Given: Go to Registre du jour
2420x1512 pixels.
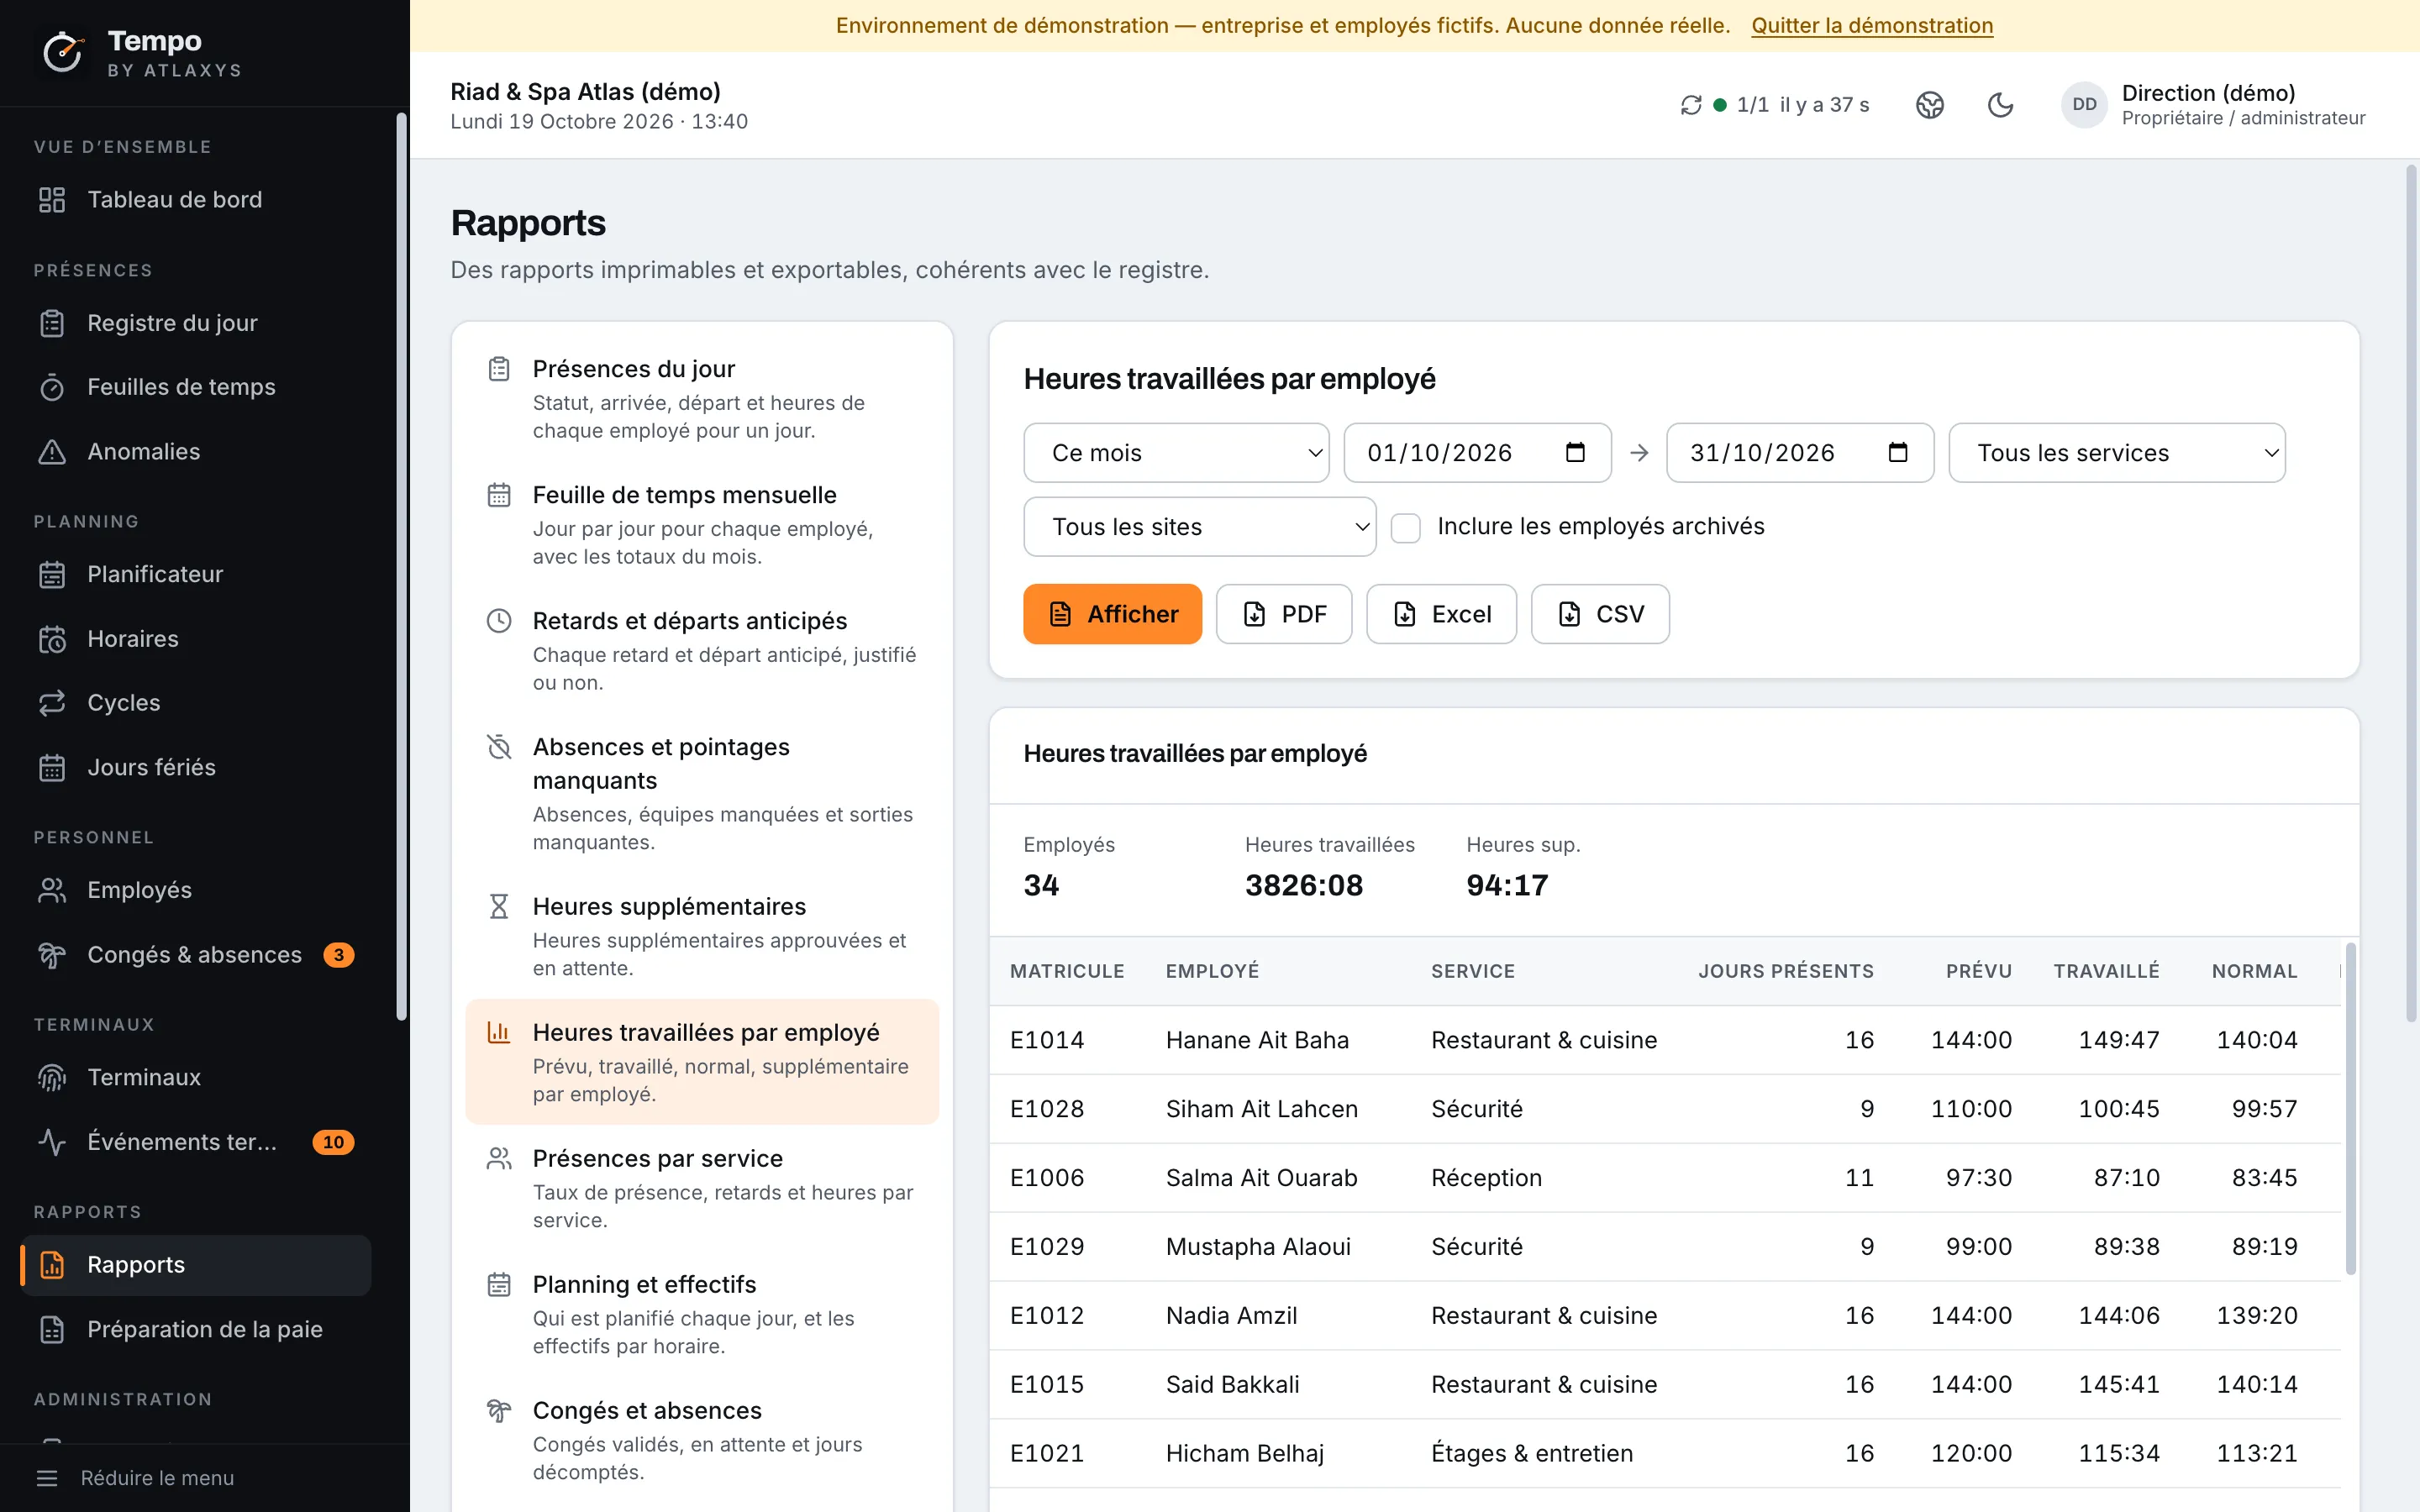Looking at the screenshot, I should click(195, 323).
